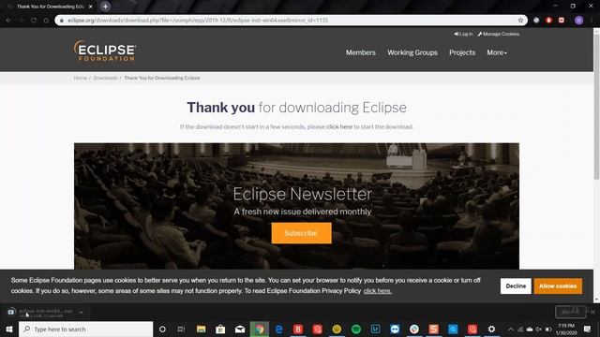Click the red square extension icon left of avatar
Image resolution: width=600 pixels, height=337 pixels.
562,21
